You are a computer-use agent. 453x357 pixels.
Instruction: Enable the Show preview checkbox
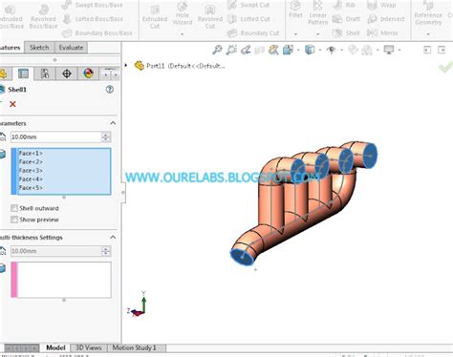click(14, 220)
